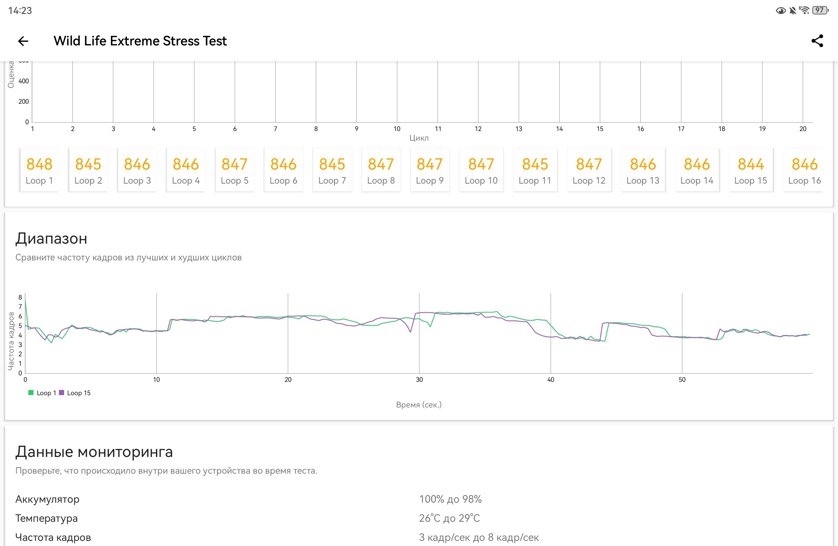
Task: Go back using the arrow icon
Action: pos(23,41)
